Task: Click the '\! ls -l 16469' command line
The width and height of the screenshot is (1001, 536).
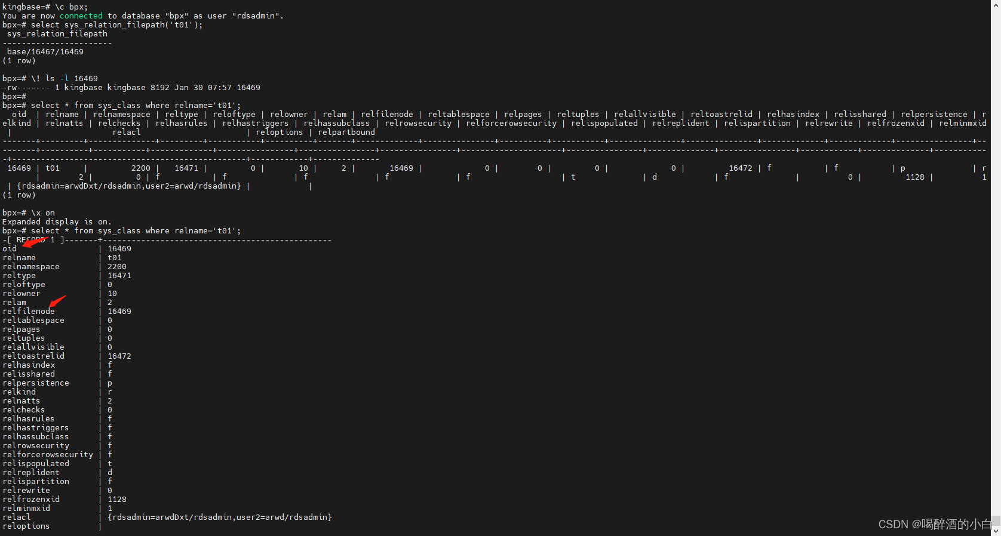Action: (x=50, y=79)
